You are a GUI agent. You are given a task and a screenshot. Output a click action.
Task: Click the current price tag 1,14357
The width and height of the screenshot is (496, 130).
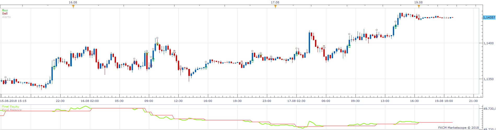489,17
